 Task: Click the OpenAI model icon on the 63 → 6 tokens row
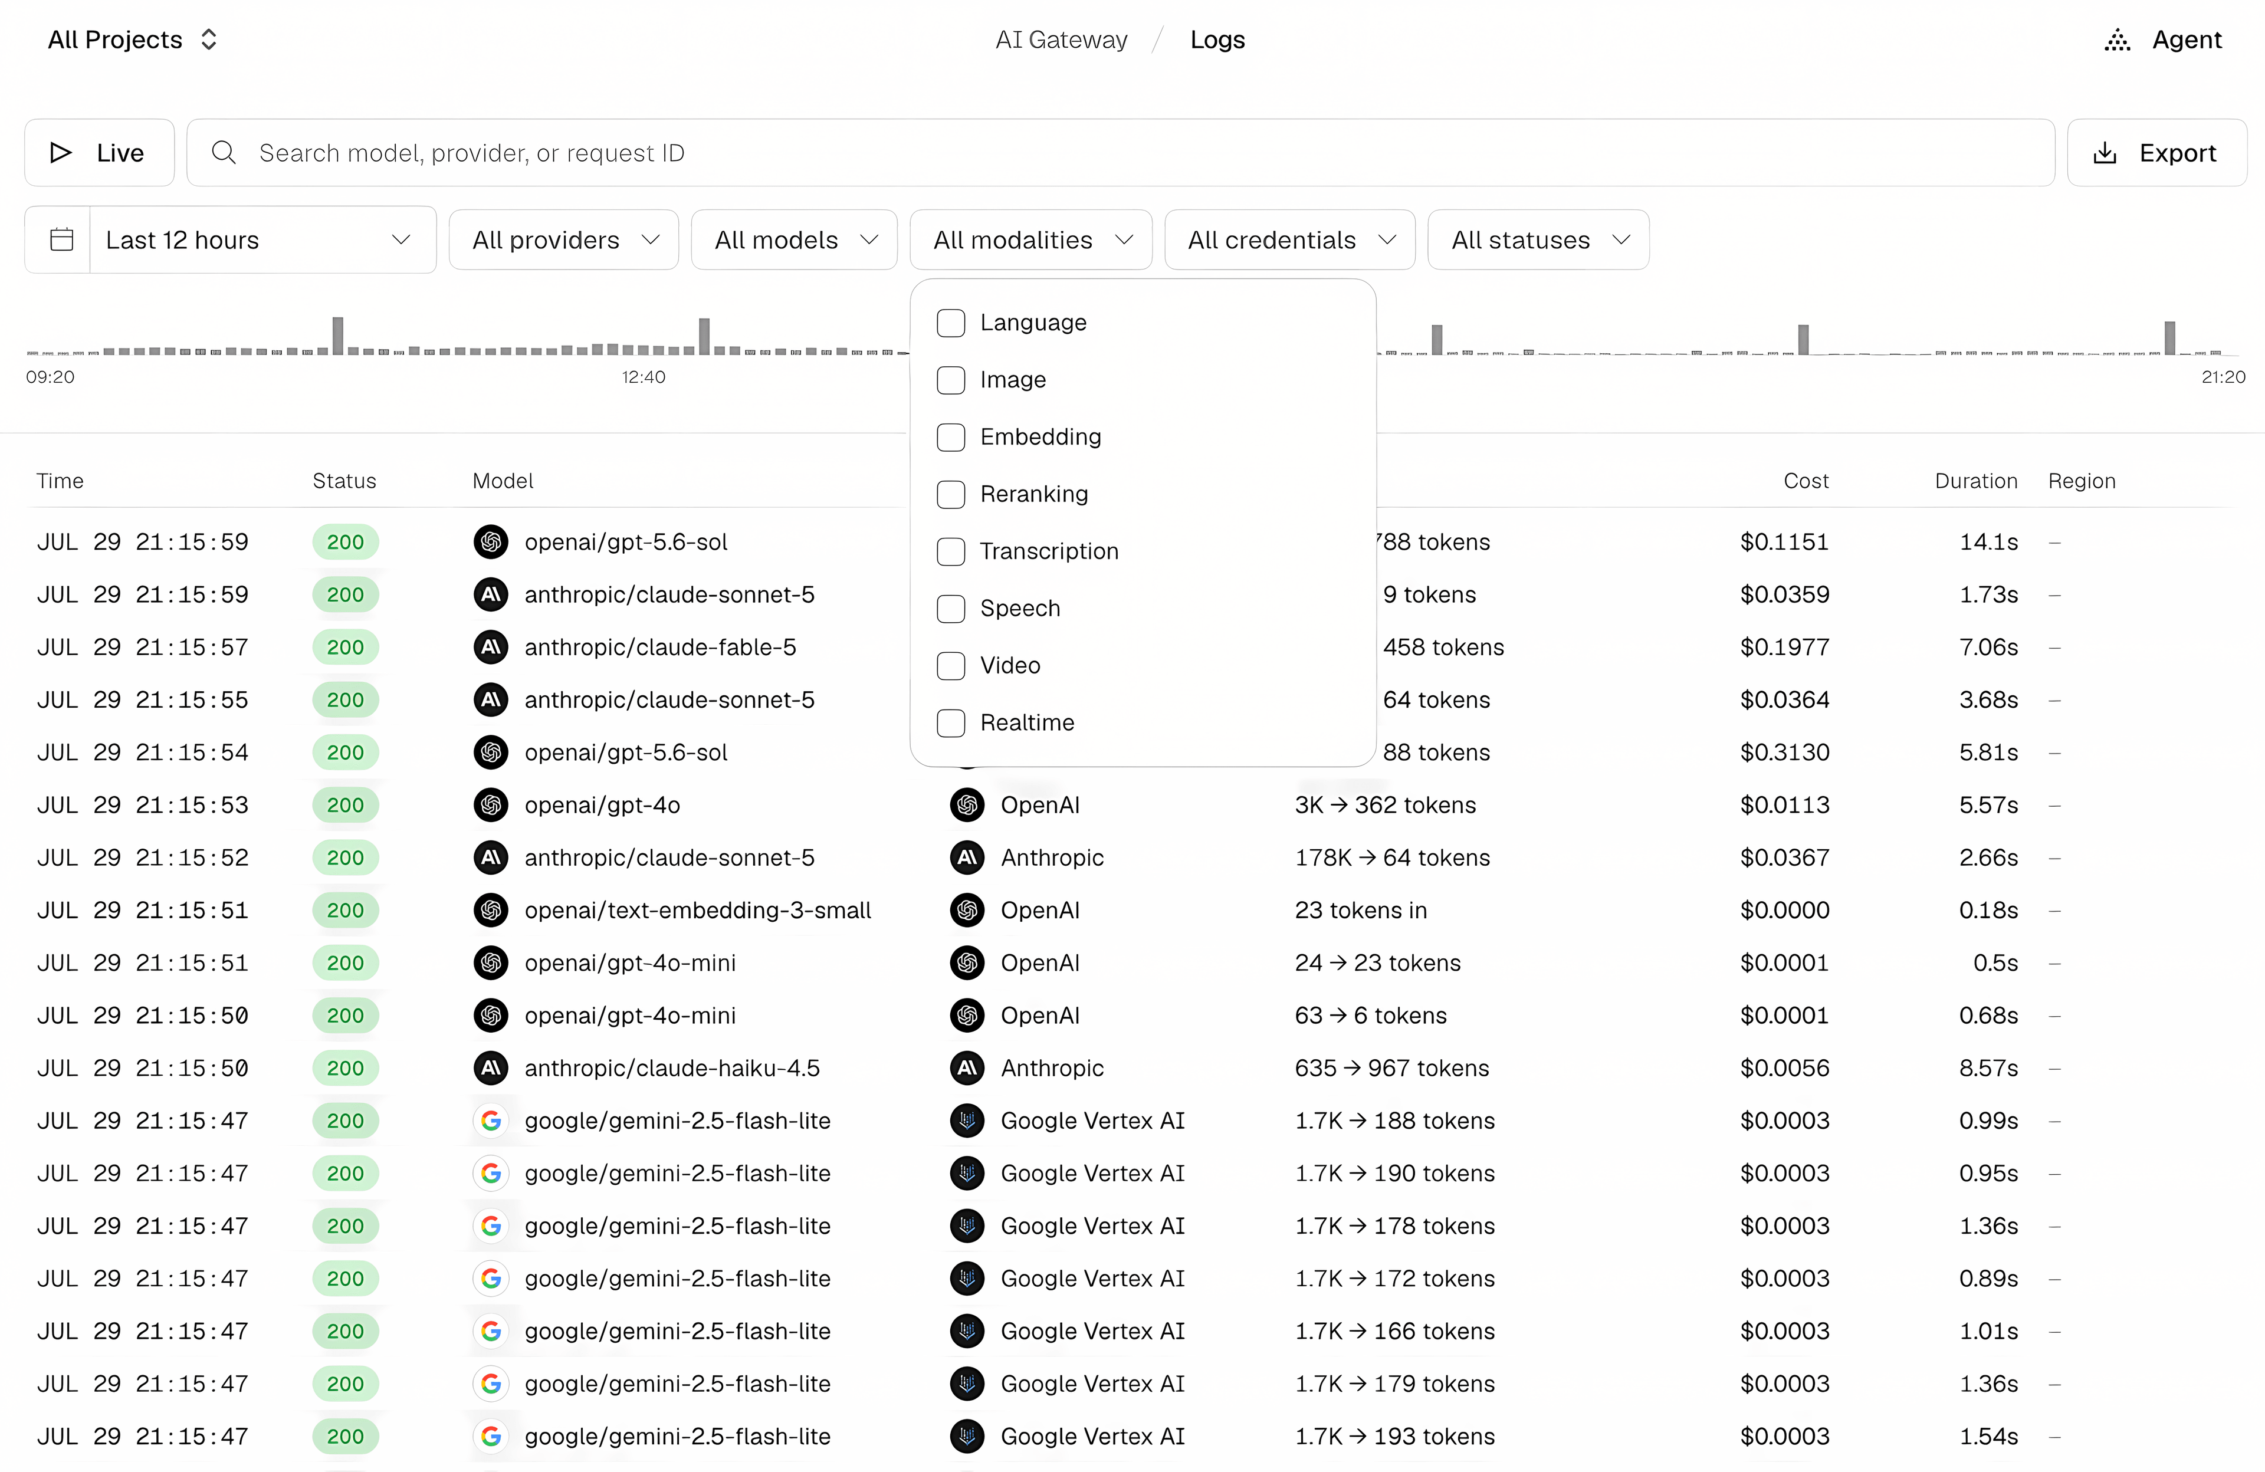(x=491, y=1016)
